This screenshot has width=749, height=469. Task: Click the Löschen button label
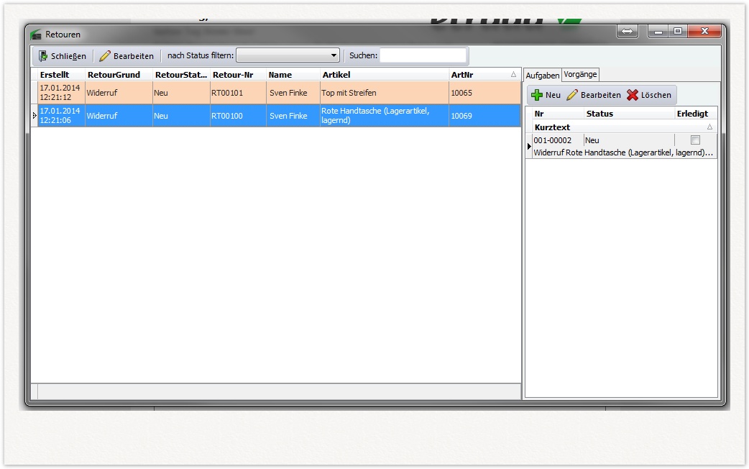[x=656, y=95]
